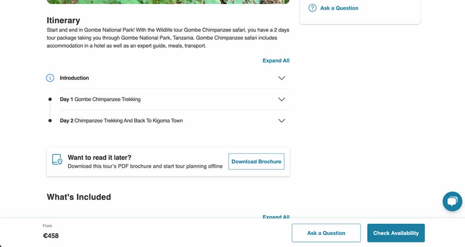The width and height of the screenshot is (465, 247).
Task: Open Day 1 Gombe Chimpanzee Trekking row
Action: click(100, 99)
